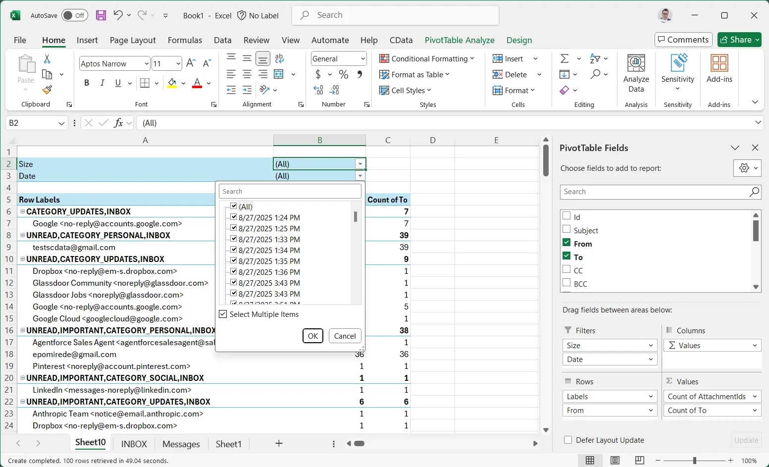Open the PivotTable Analyze tab
Viewport: 769px width, 467px height.
pyautogui.click(x=459, y=40)
